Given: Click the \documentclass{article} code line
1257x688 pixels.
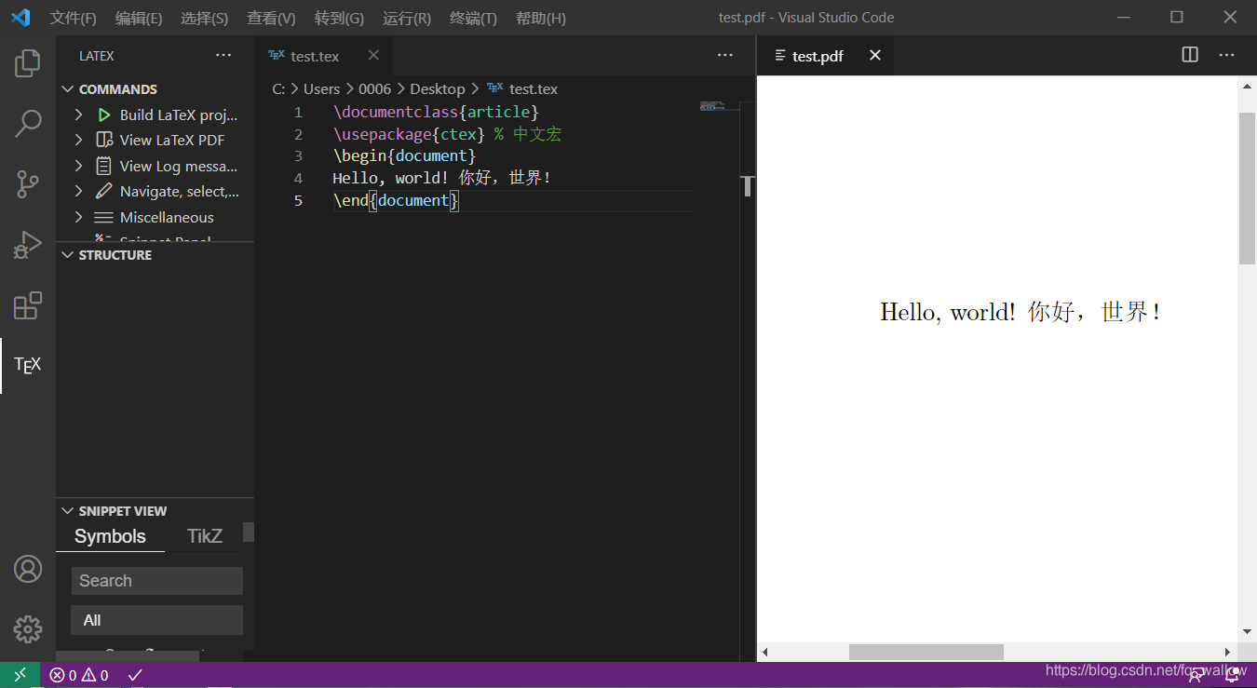Looking at the screenshot, I should pyautogui.click(x=436, y=112).
